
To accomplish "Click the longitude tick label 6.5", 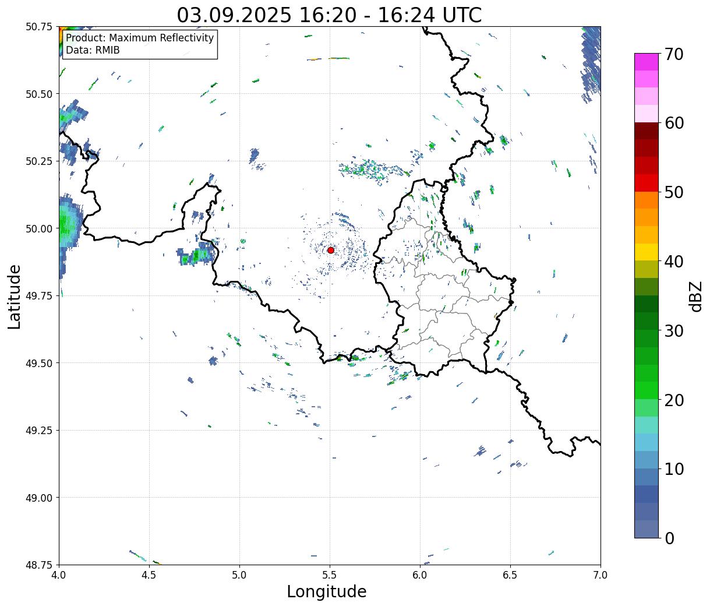I will coord(510,575).
